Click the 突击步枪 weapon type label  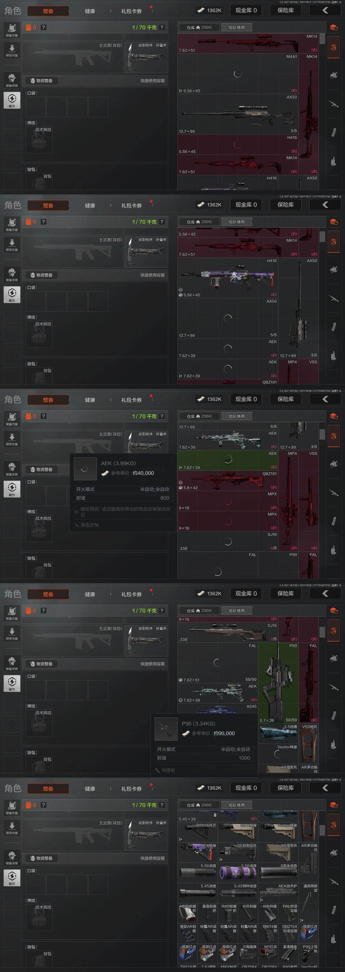90,525
